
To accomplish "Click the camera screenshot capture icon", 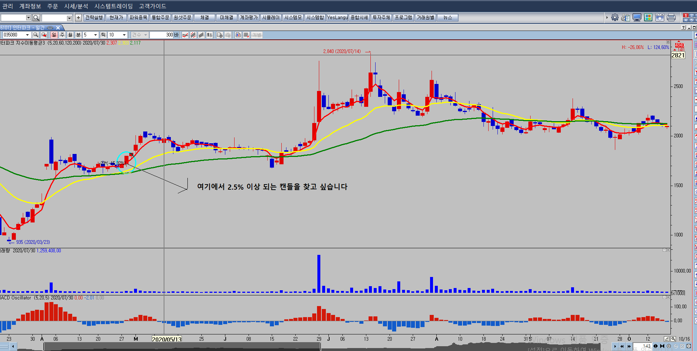I will click(x=660, y=17).
